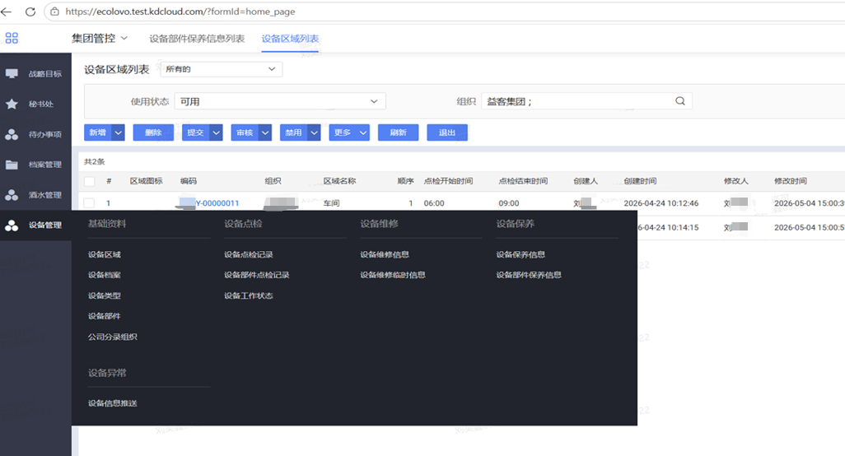This screenshot has height=456, width=845.
Task: Open 设备点检记录 menu item
Action: click(249, 254)
